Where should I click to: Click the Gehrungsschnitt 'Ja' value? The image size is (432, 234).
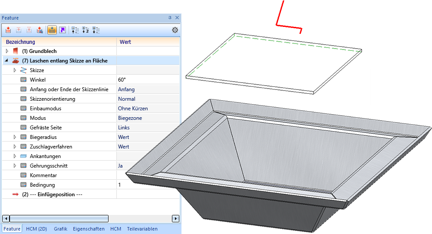click(x=120, y=166)
